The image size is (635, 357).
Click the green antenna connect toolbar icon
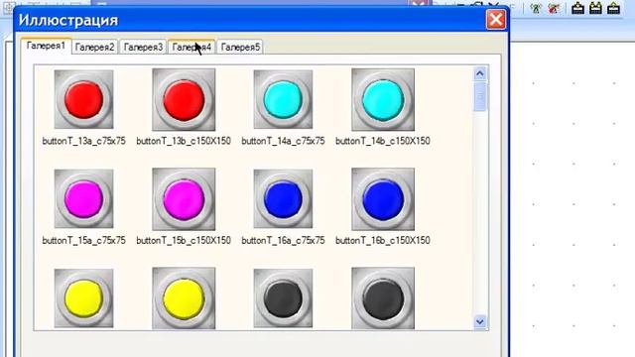tap(536, 8)
